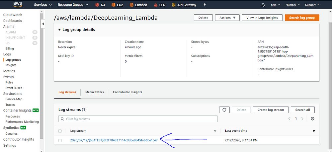Click the Search all button
The image size is (332, 152).
coord(302,110)
